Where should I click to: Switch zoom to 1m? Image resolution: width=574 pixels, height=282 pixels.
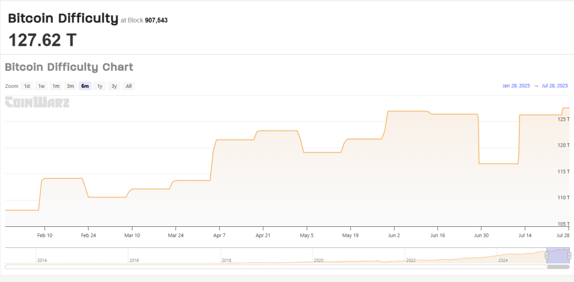click(56, 86)
